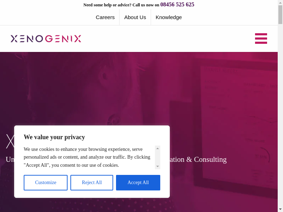Viewport: 283px width, 212px height.
Task: Call the 08456 525 625 phone link
Action: 177,5
